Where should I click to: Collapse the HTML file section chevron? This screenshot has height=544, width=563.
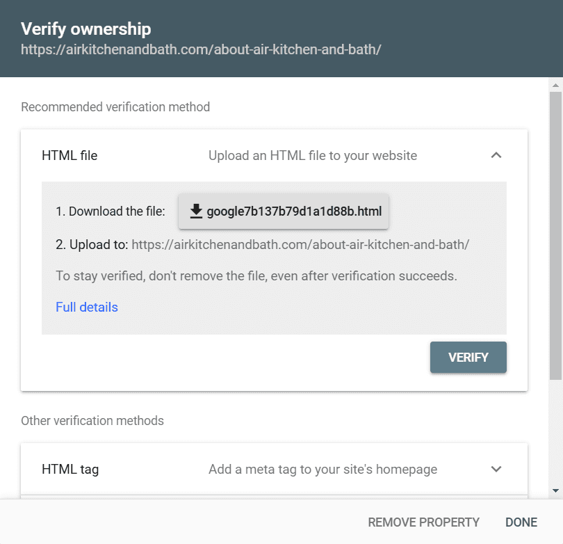point(496,156)
